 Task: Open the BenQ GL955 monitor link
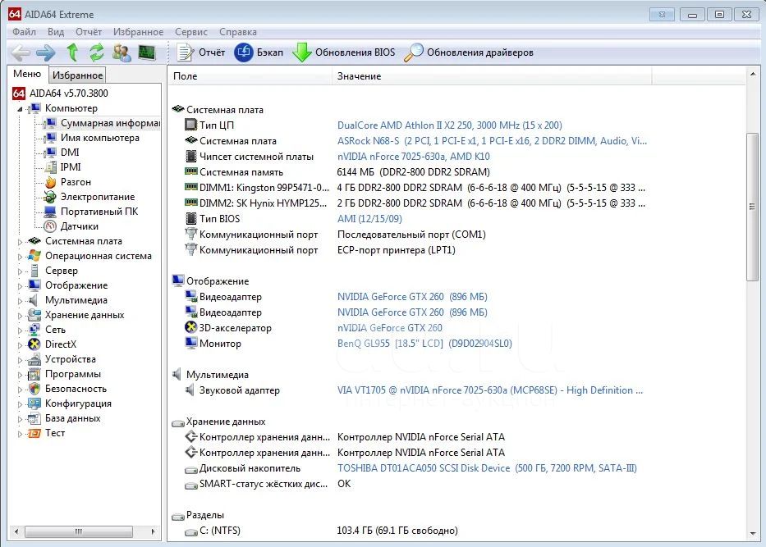(x=424, y=344)
